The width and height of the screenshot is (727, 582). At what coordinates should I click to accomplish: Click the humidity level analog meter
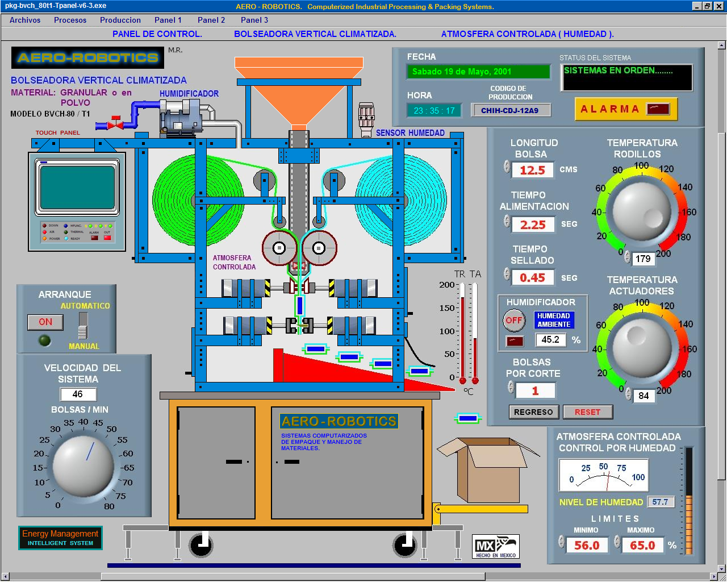click(x=603, y=475)
